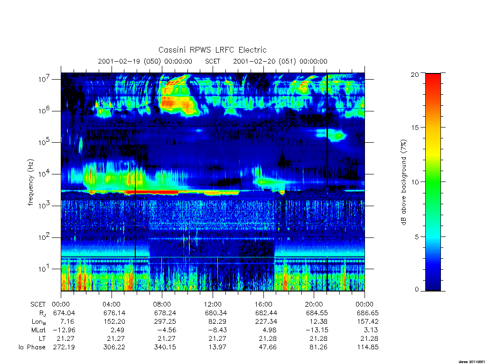Click the 'frequency (Hz)' axis label
Image resolution: width=486 pixels, height=364 pixels.
tap(30, 182)
